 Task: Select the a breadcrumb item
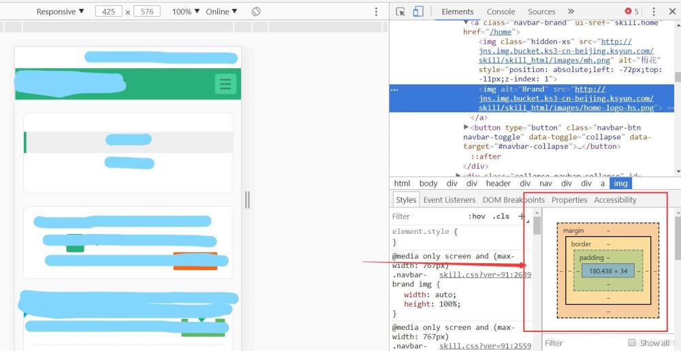(603, 184)
